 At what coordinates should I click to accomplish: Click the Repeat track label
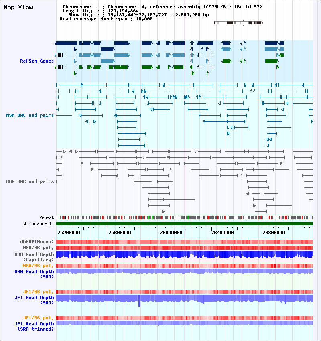point(46,217)
